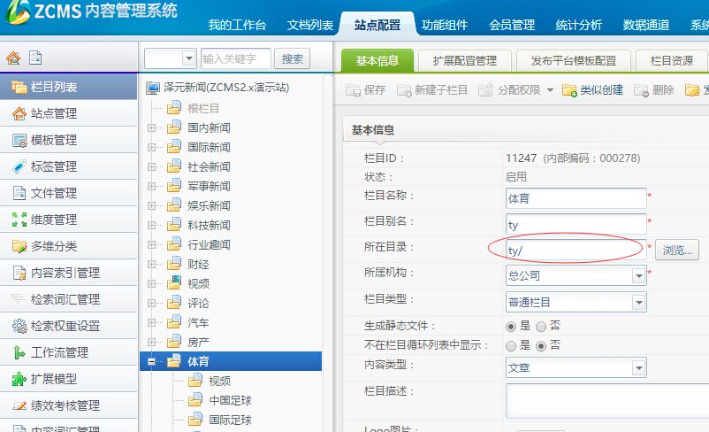Open the 文档列表 top menu
This screenshot has width=709, height=432.
310,25
